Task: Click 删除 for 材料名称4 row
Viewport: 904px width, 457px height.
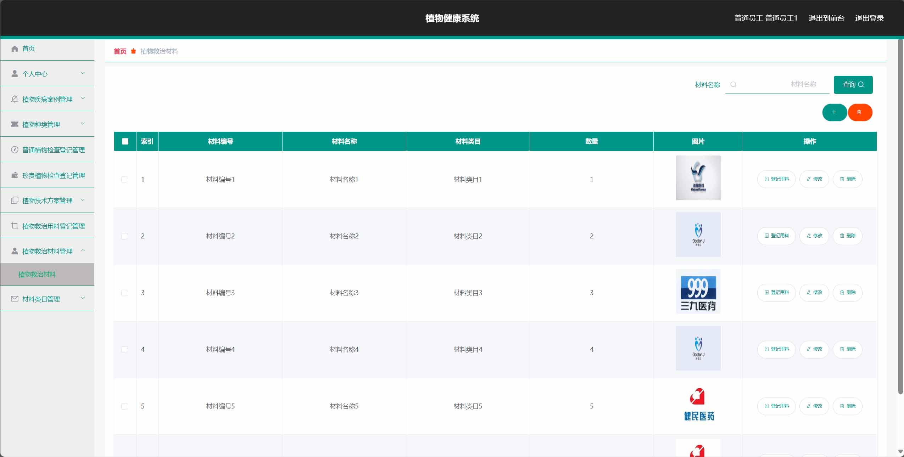Action: pyautogui.click(x=847, y=349)
